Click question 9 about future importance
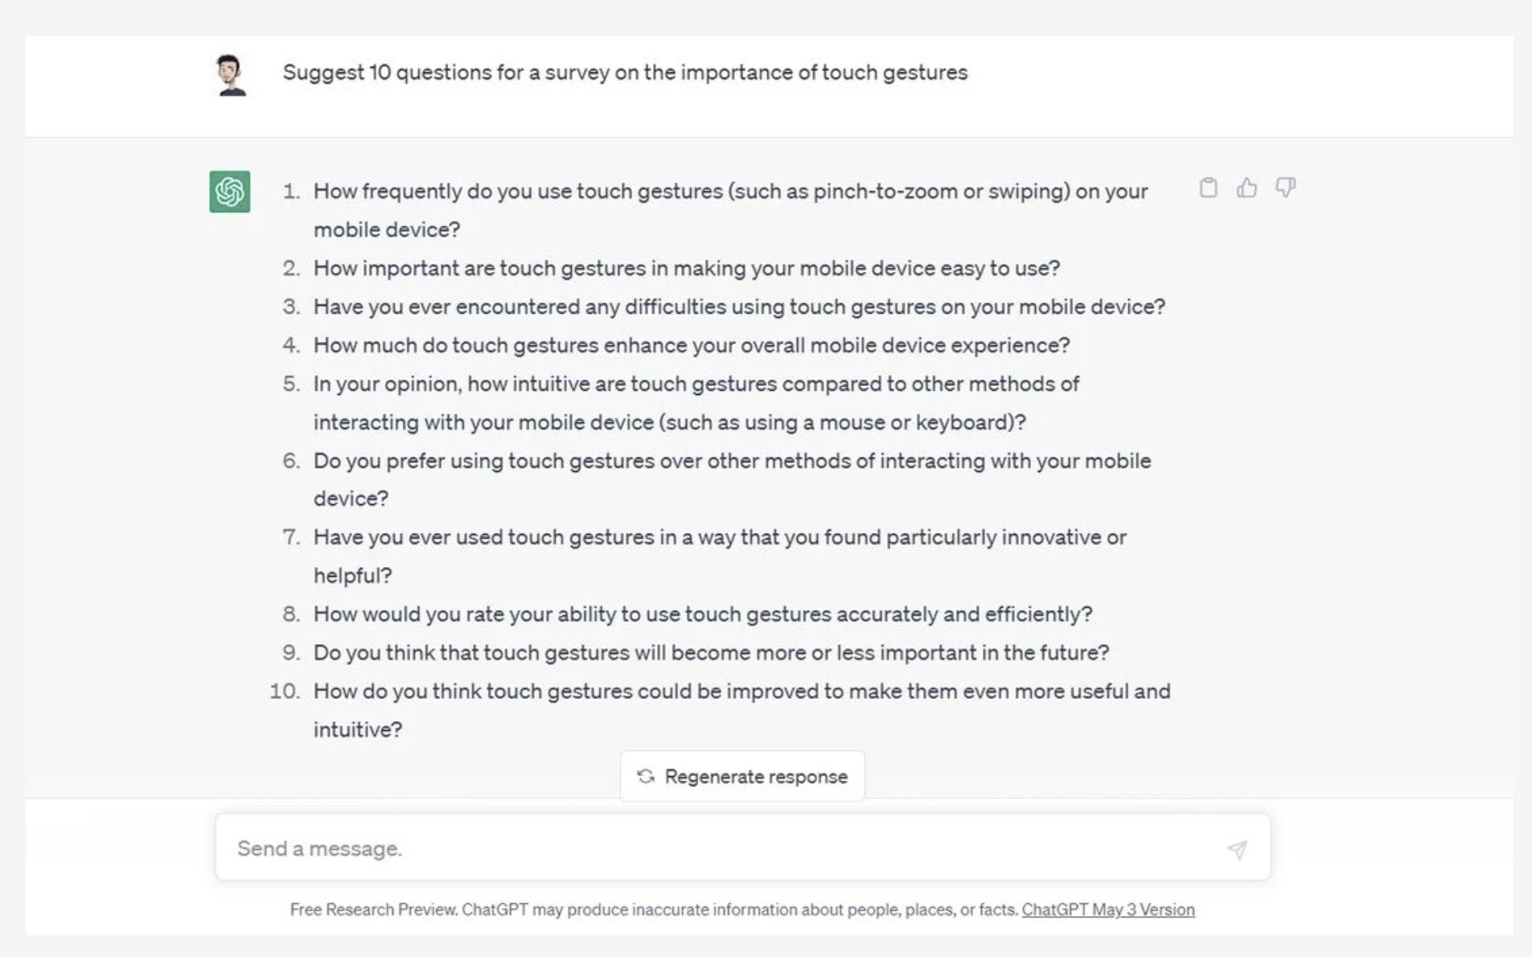Viewport: 1532px width, 957px height. [x=710, y=652]
